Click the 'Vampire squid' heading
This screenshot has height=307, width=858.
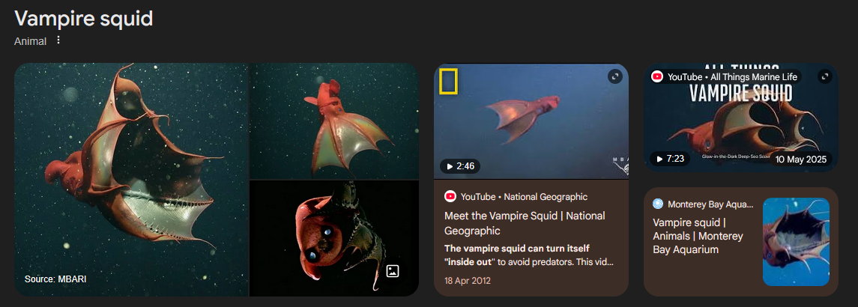click(84, 19)
